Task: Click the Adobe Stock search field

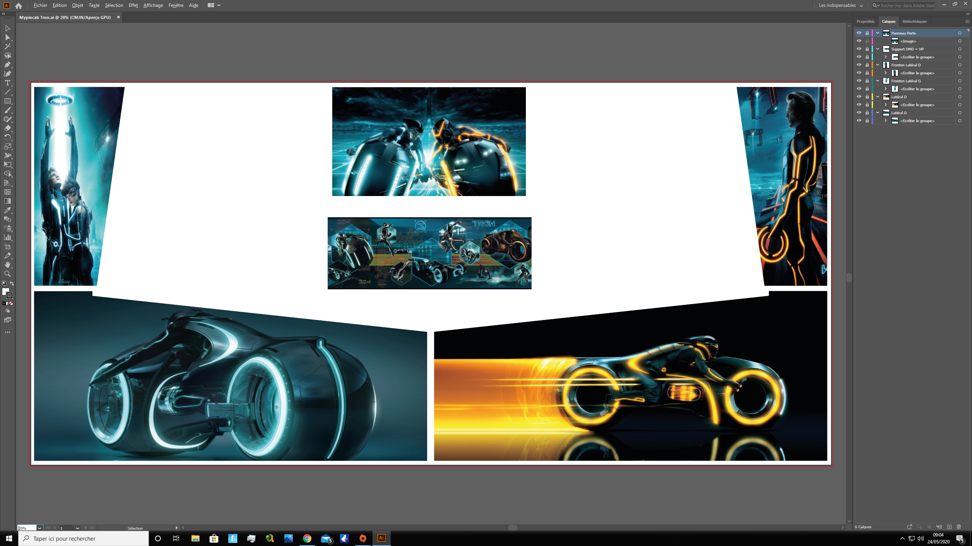Action: pos(903,5)
